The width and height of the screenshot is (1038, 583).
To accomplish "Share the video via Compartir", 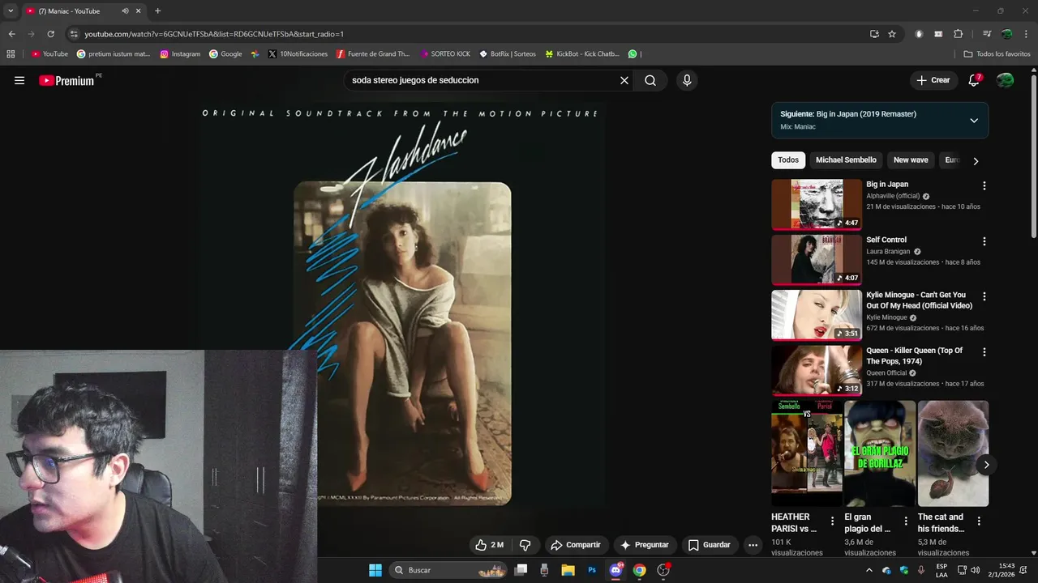I will 576,545.
